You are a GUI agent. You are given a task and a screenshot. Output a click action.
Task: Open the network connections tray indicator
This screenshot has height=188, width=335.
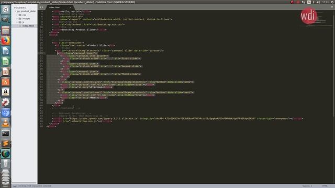coord(304,2)
